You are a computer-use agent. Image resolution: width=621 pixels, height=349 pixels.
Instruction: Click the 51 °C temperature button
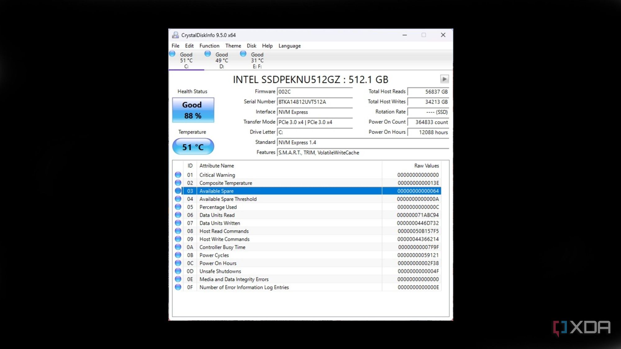click(193, 146)
